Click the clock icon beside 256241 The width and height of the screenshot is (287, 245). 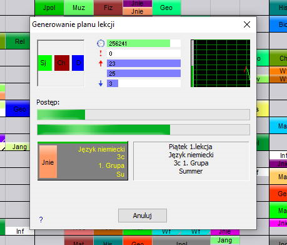pos(101,43)
